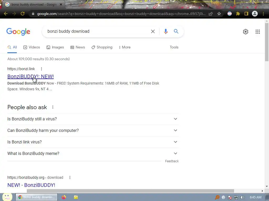Switch to the Images tab

55,47
